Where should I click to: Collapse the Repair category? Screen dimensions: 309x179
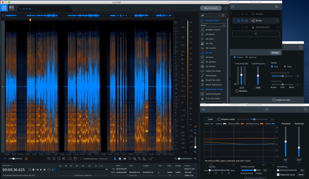[224, 25]
